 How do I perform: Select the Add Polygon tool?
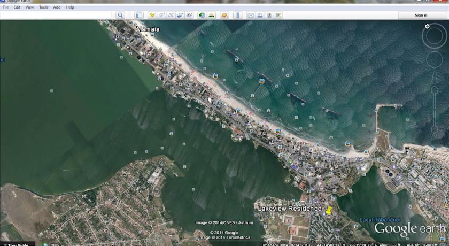point(161,15)
